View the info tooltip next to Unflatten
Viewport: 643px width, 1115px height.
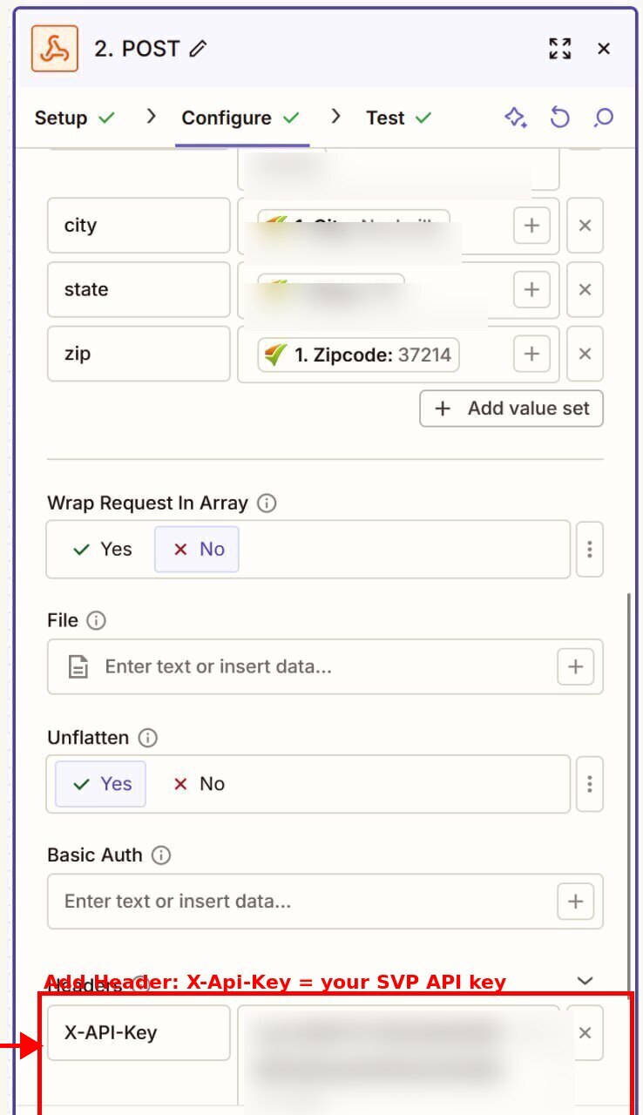click(x=147, y=738)
